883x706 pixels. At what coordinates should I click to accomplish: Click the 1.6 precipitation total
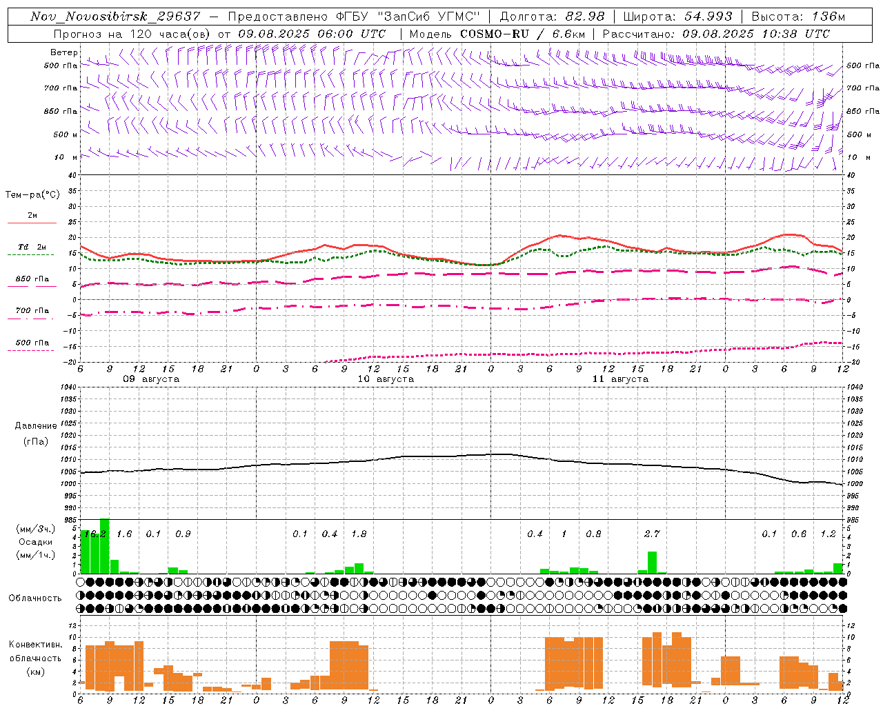point(124,534)
